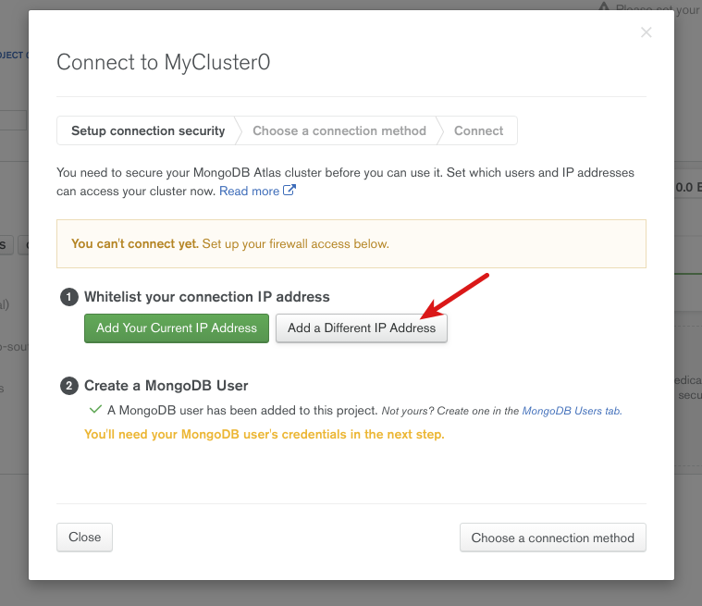Image resolution: width=702 pixels, height=606 pixels.
Task: Click the external link icon beside Read more
Action: tap(289, 191)
